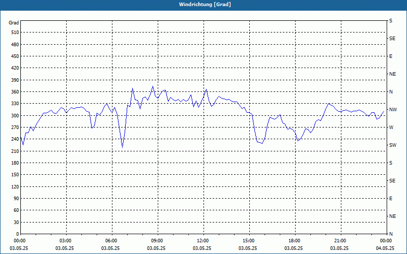
Task: Click the 15:00 time label
Action: point(249,241)
